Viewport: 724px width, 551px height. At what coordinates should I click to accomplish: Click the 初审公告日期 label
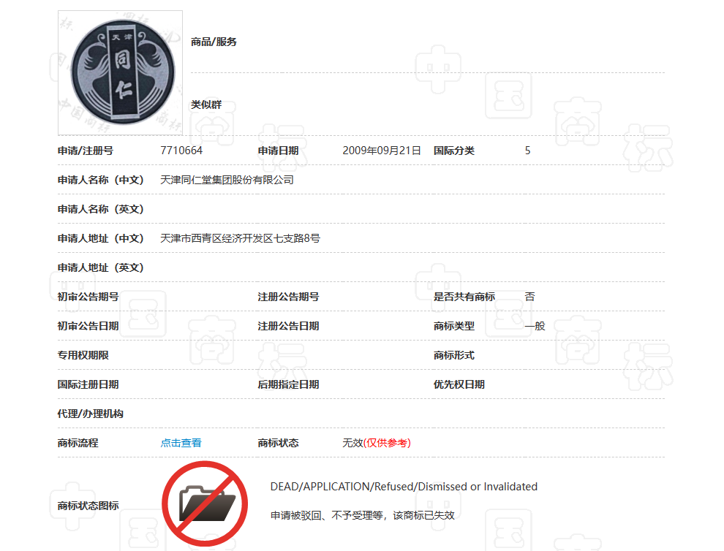pyautogui.click(x=88, y=326)
